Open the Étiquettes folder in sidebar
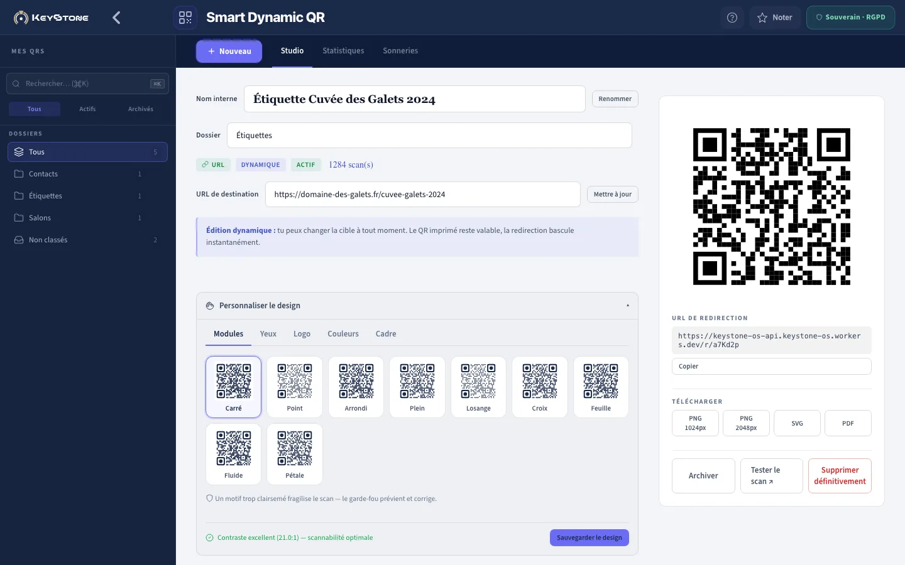Image resolution: width=905 pixels, height=565 pixels. pyautogui.click(x=87, y=196)
